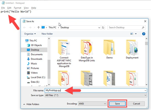Select 3D Objects in the navigation tree

(x=34, y=45)
